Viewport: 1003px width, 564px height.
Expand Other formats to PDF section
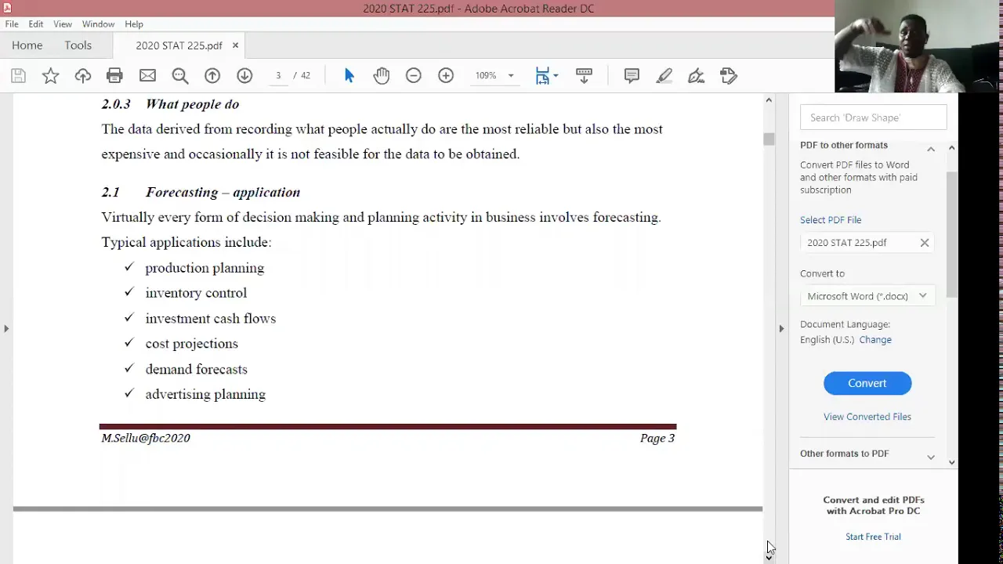[x=931, y=457]
